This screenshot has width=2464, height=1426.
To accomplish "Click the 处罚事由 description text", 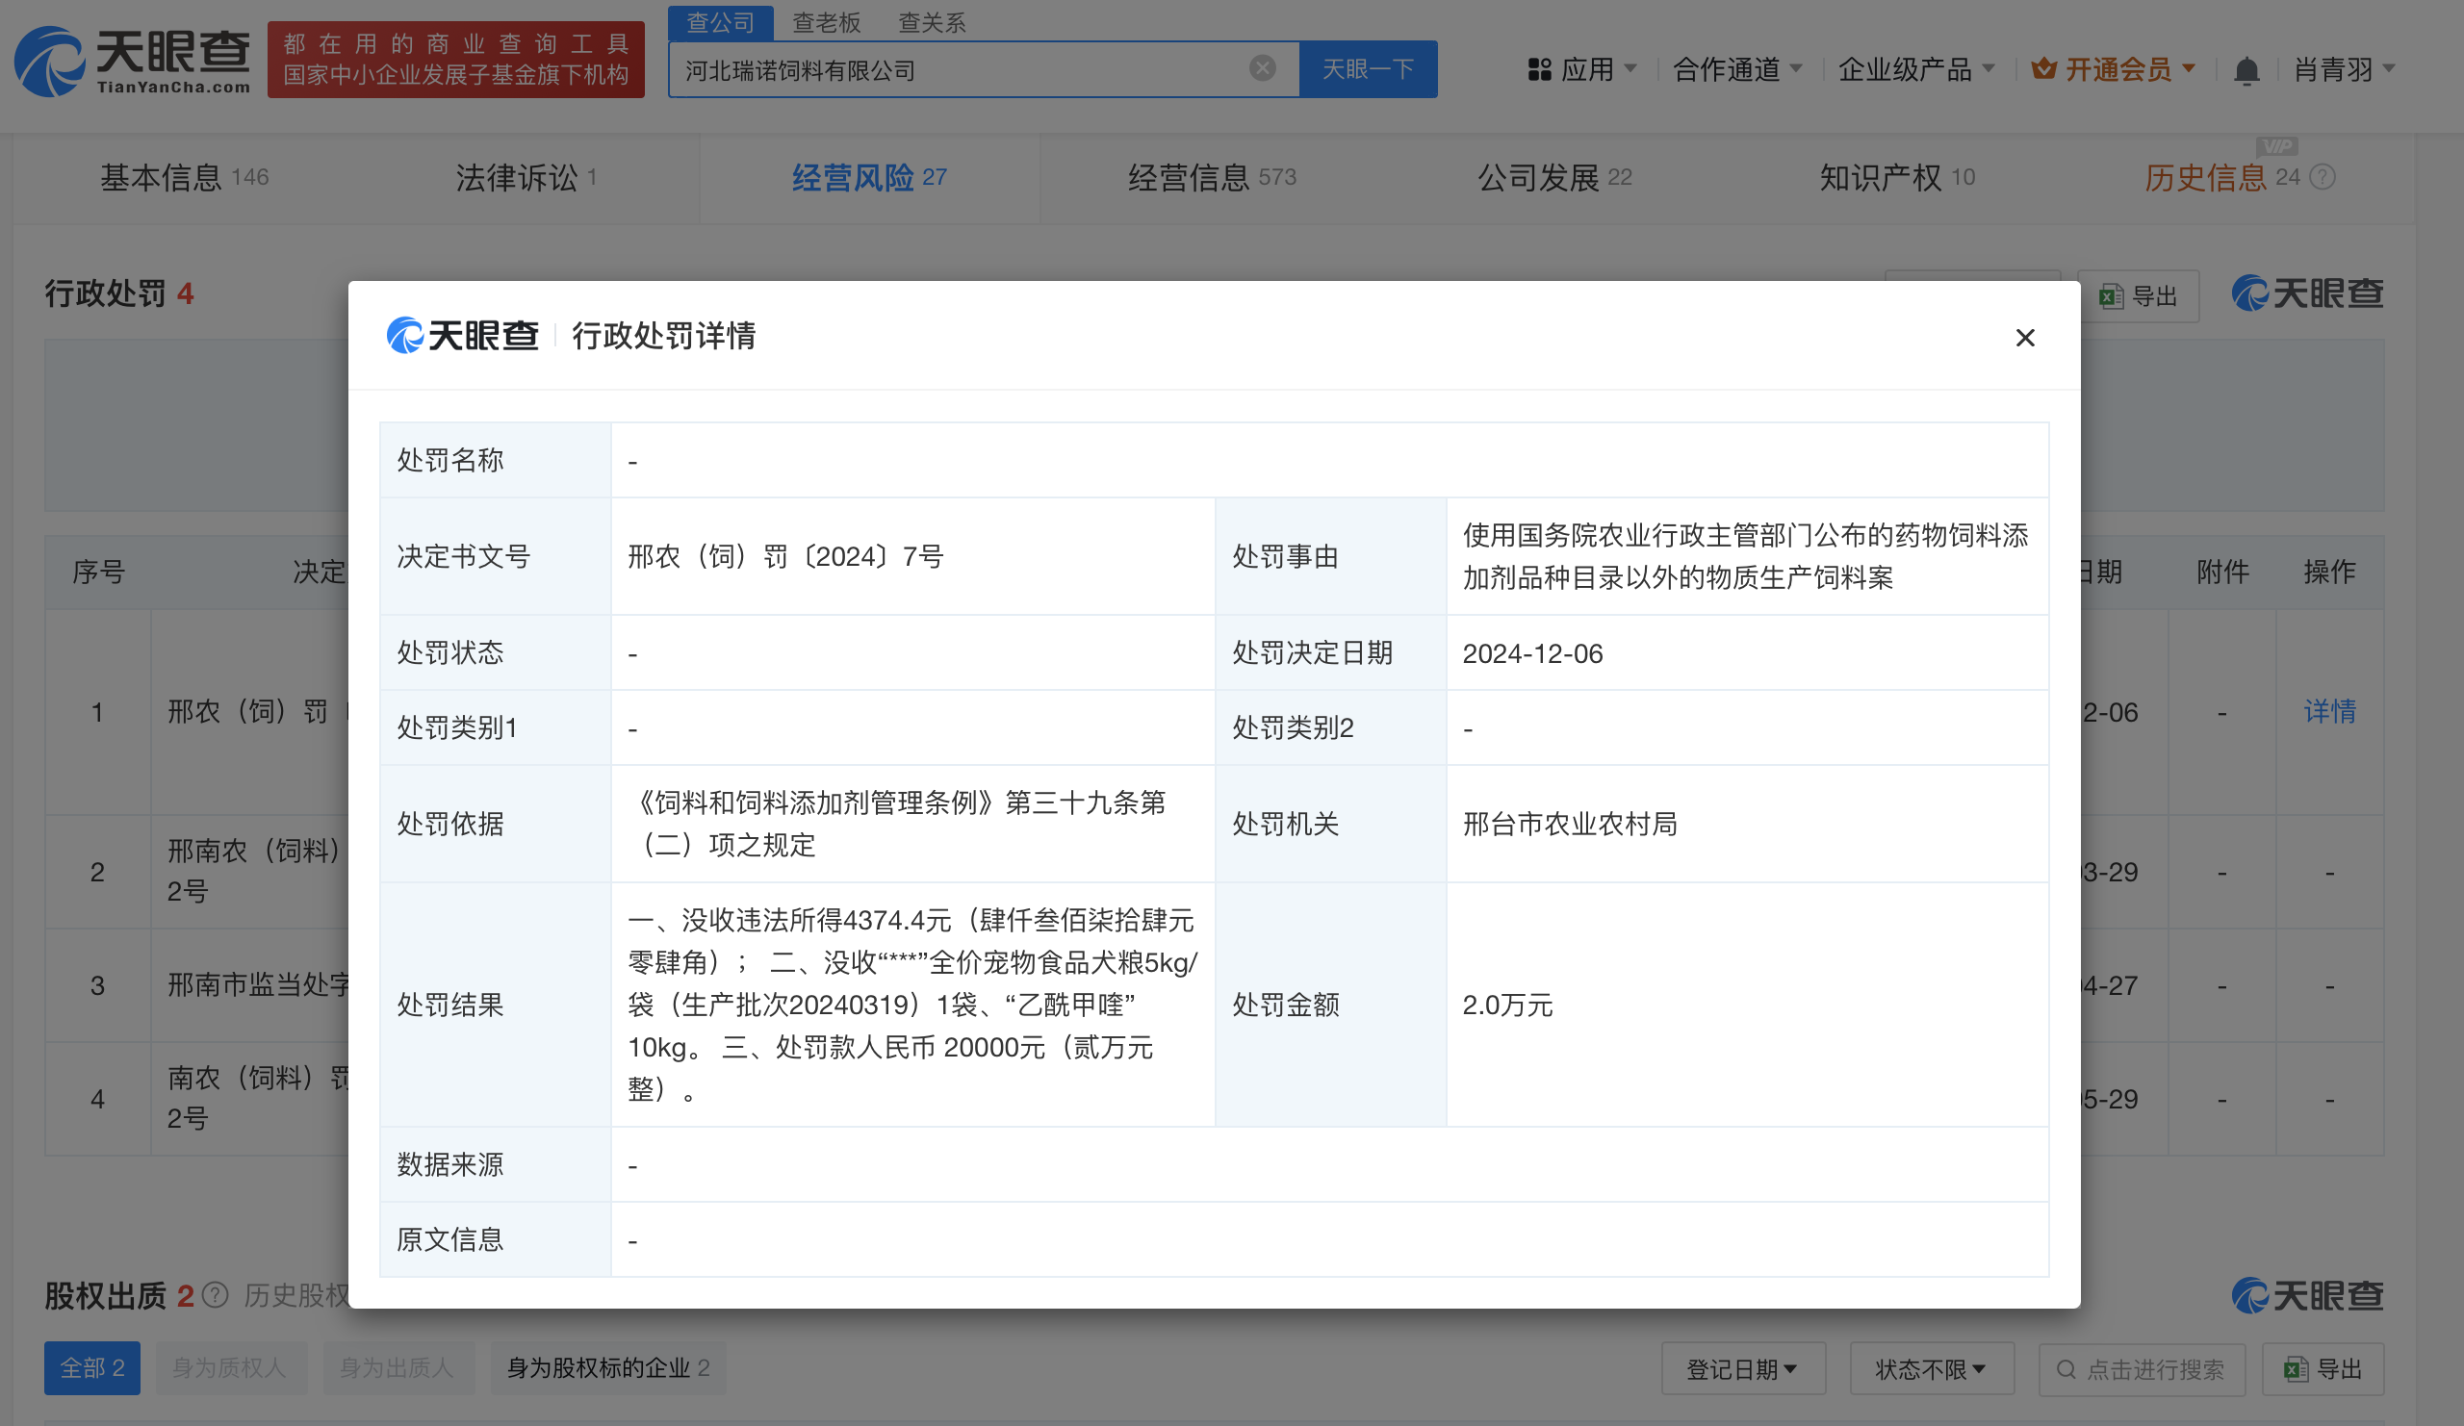I will point(1745,556).
